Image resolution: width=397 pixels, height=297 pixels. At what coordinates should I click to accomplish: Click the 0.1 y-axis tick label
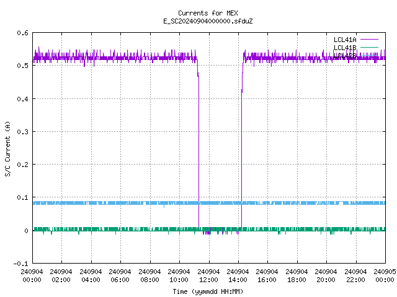tap(22, 197)
